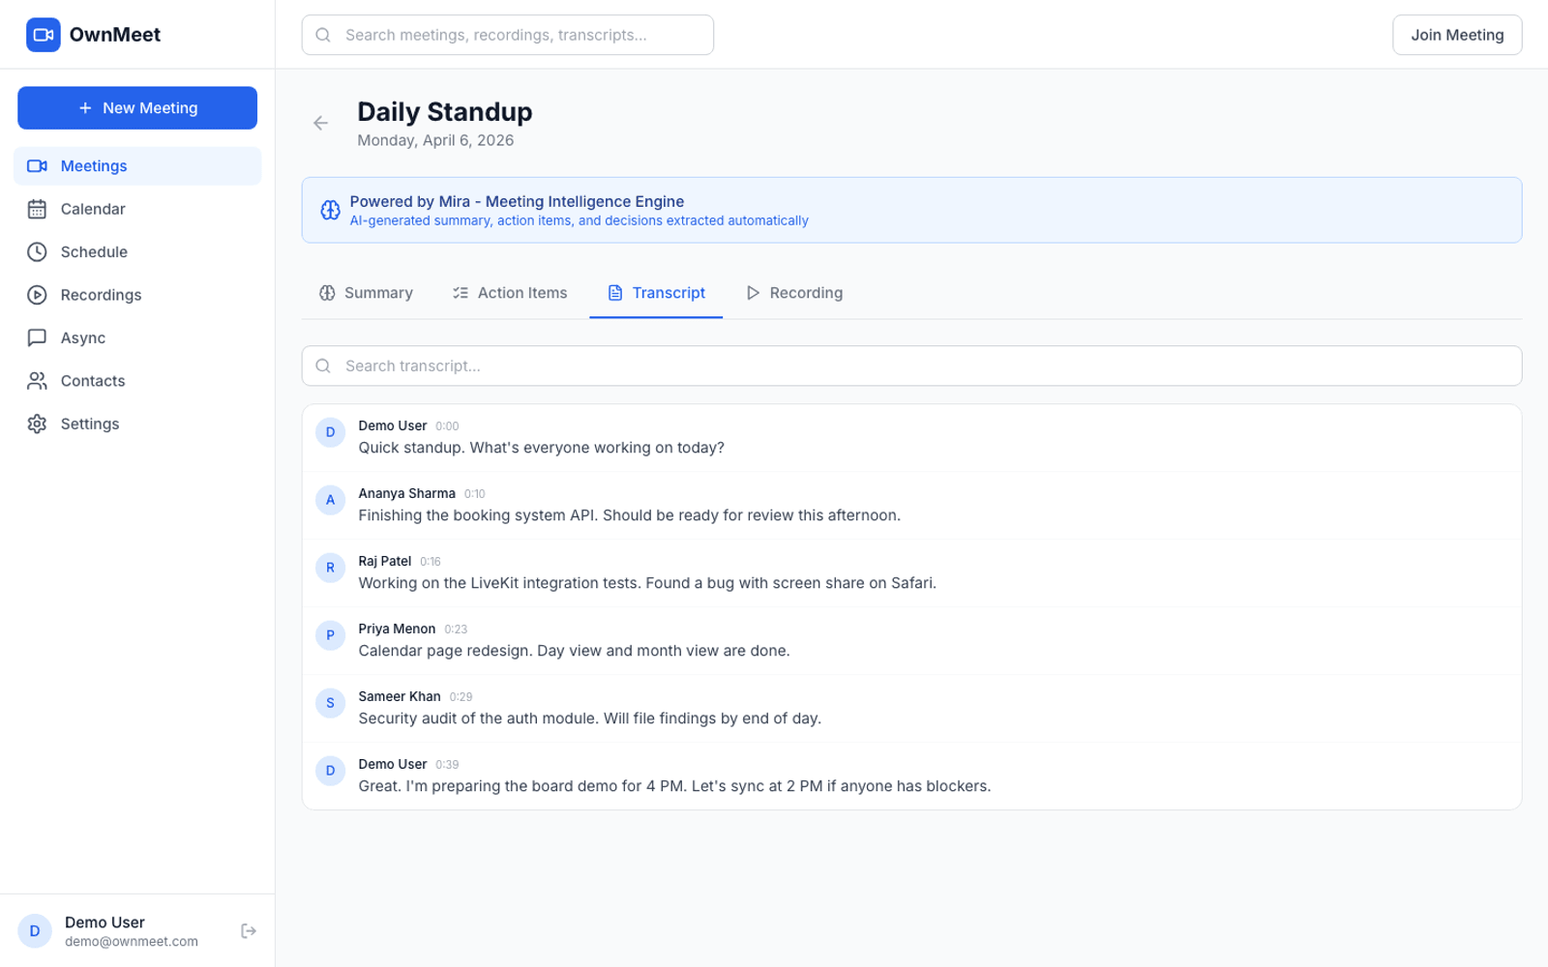This screenshot has width=1548, height=967.
Task: Click the 0:23 timestamp for Priya Menon
Action: point(456,630)
